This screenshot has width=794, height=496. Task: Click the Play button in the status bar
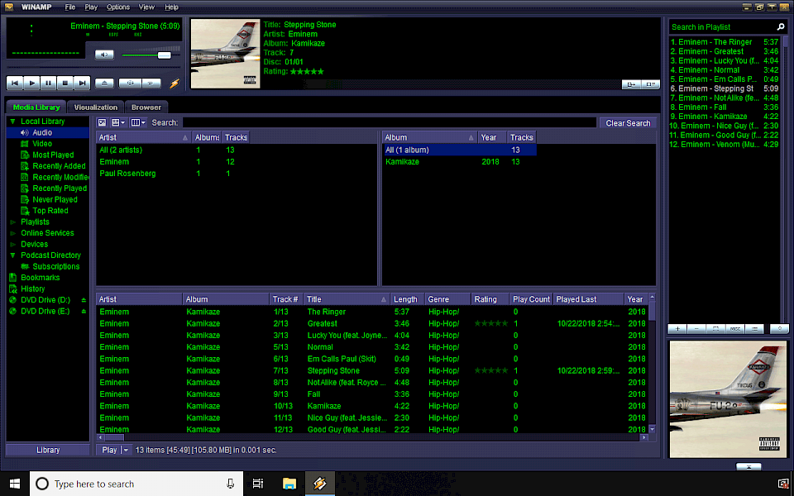109,450
